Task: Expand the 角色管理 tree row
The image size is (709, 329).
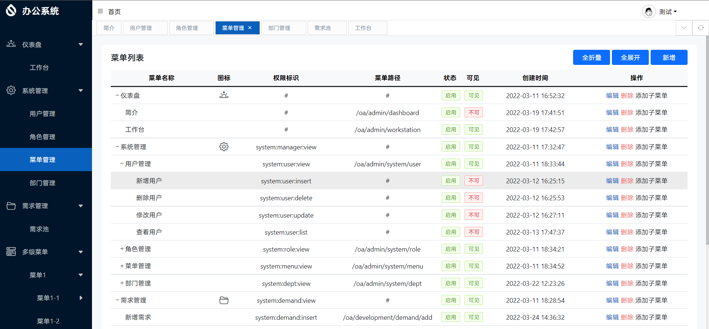Action: click(122, 249)
